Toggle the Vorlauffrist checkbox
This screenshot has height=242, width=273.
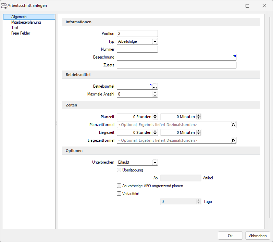tap(119, 193)
